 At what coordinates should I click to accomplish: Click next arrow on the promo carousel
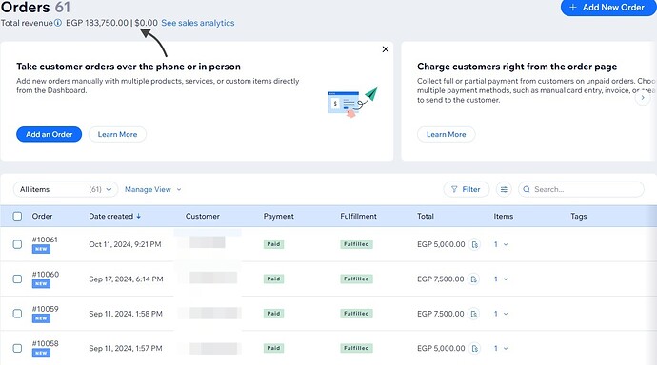click(643, 97)
